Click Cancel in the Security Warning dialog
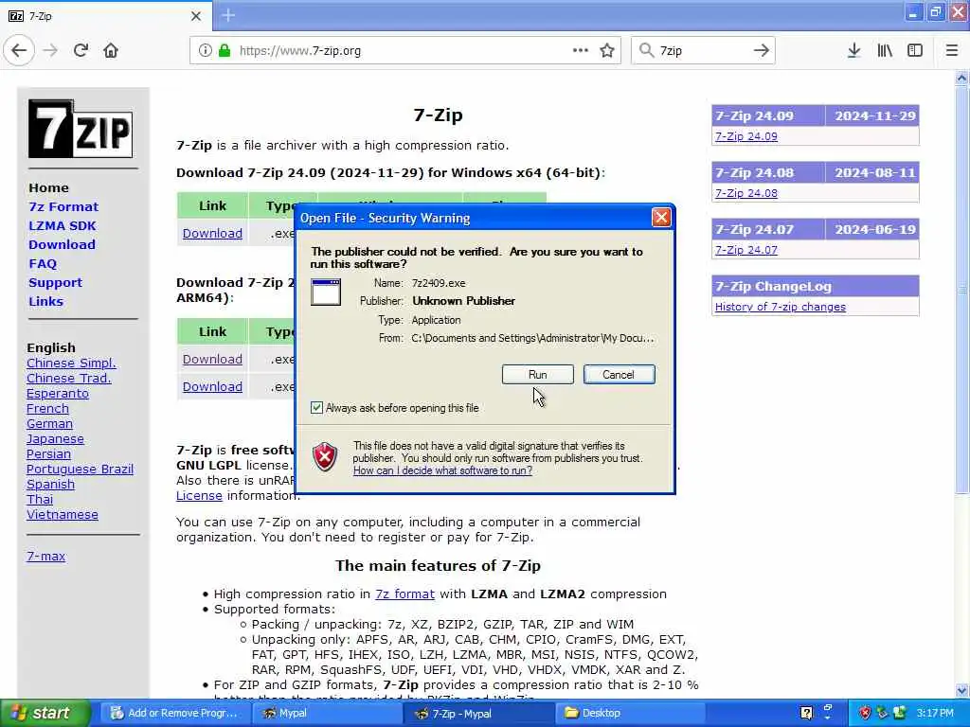The width and height of the screenshot is (970, 727). tap(619, 375)
